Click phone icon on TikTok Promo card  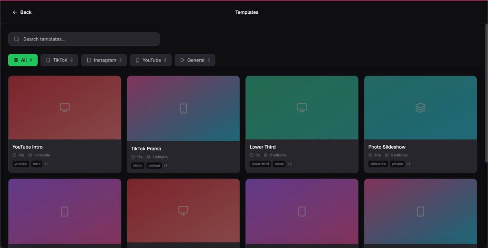pos(183,108)
